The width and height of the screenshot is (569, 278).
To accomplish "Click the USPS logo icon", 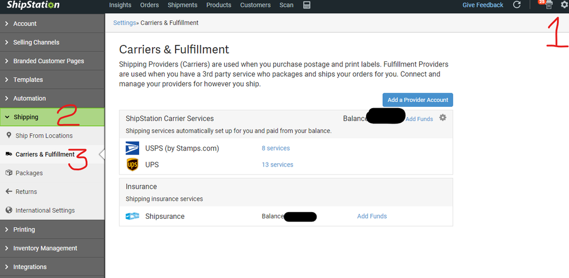I will pyautogui.click(x=132, y=148).
